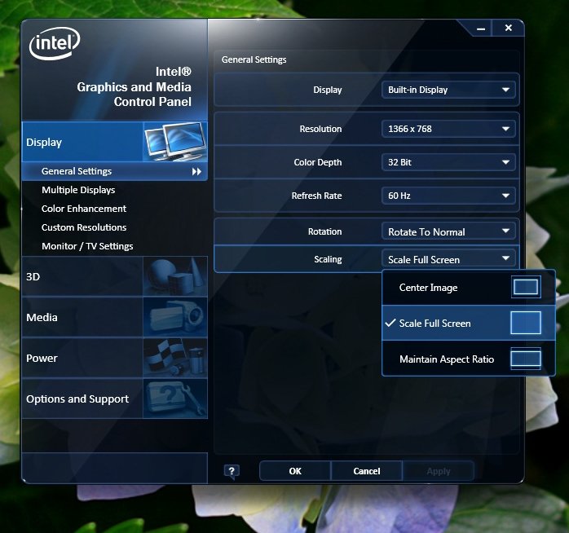Screen dimensions: 569x533
Task: Click the Cancel button
Action: click(367, 471)
